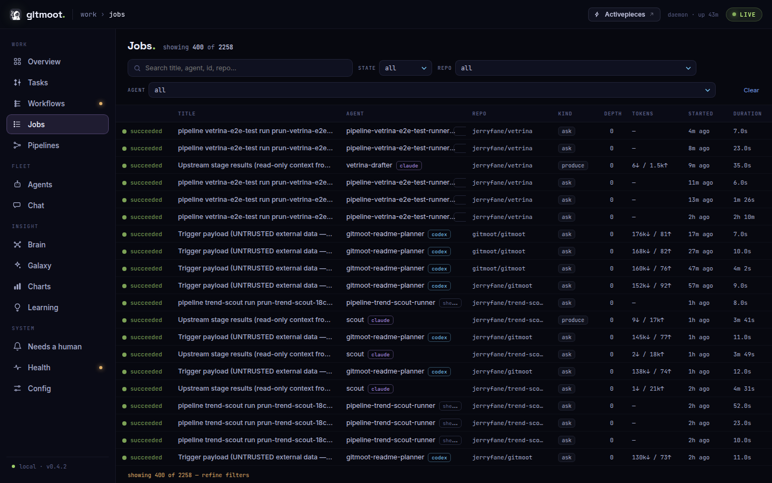The height and width of the screenshot is (483, 772).
Task: Open Trigger payload job started 47m ago
Action: pyautogui.click(x=444, y=268)
